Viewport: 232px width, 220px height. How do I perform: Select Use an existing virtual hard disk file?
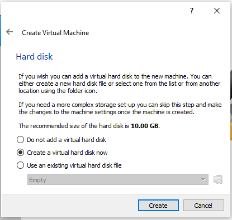pyautogui.click(x=69, y=165)
